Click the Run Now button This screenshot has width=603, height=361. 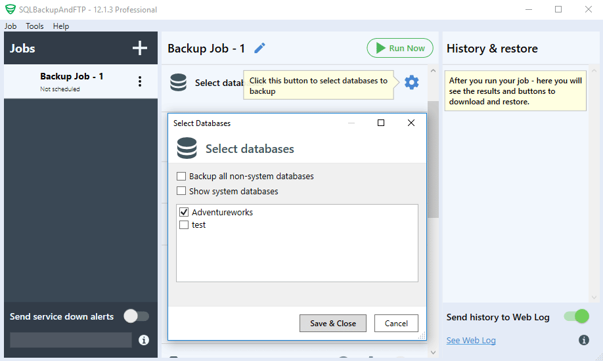click(400, 48)
